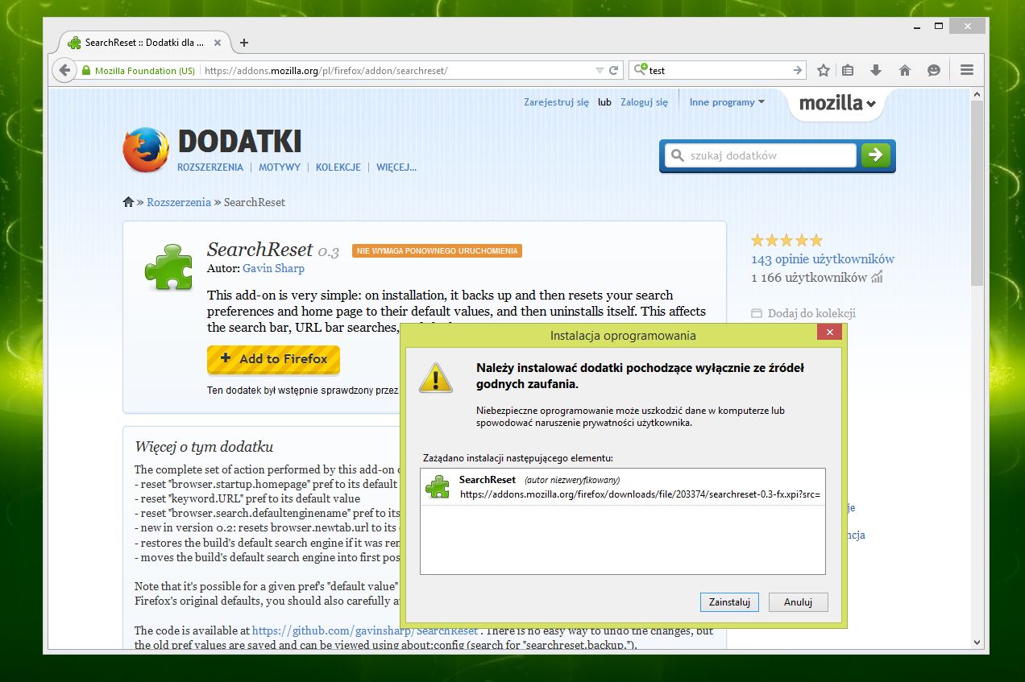Open the 143 opinie użytkowników link
1025x682 pixels.
click(x=823, y=259)
